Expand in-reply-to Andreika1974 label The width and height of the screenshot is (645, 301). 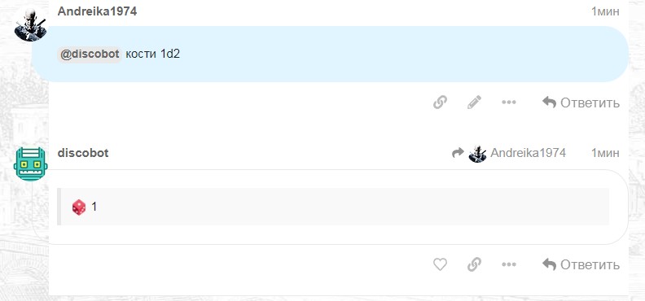[x=529, y=153]
